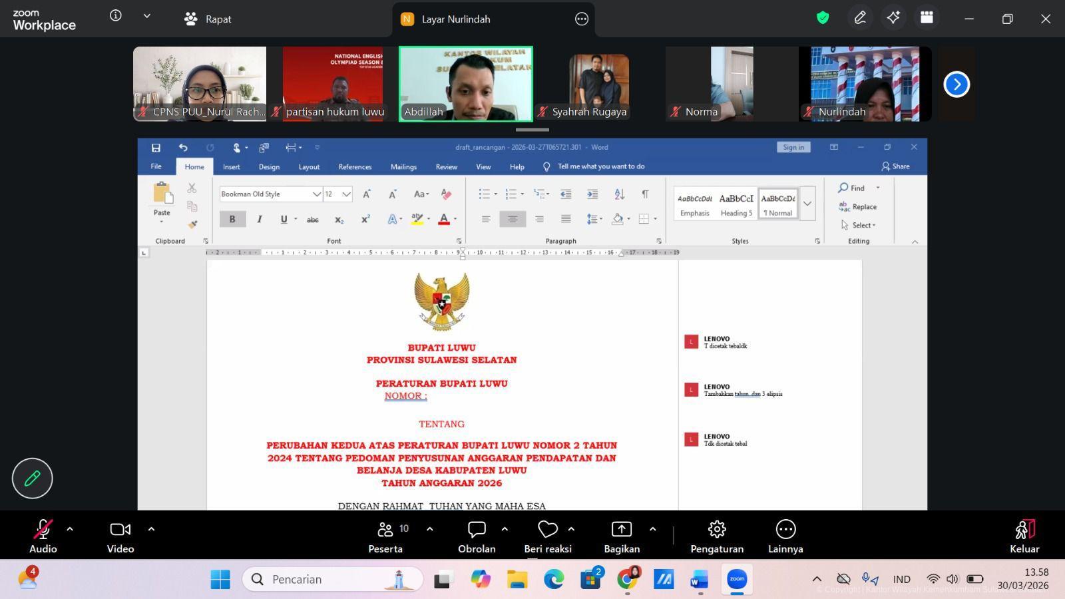Switch to the Rapat tab
This screenshot has height=599, width=1065.
pos(208,19)
